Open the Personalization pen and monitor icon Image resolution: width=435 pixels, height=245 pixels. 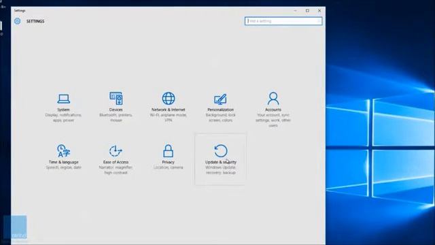(x=220, y=99)
